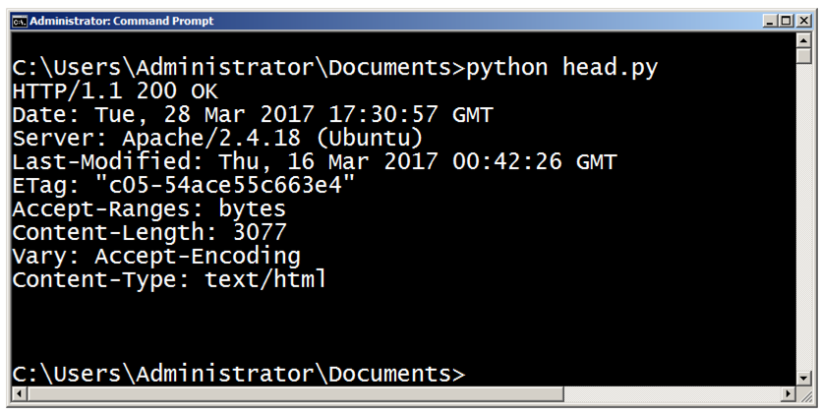Click the horizontal scrollbar left arrow
The width and height of the screenshot is (821, 415).
pos(14,394)
